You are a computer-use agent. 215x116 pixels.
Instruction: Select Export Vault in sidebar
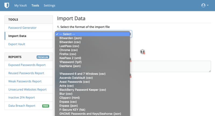click(x=17, y=44)
